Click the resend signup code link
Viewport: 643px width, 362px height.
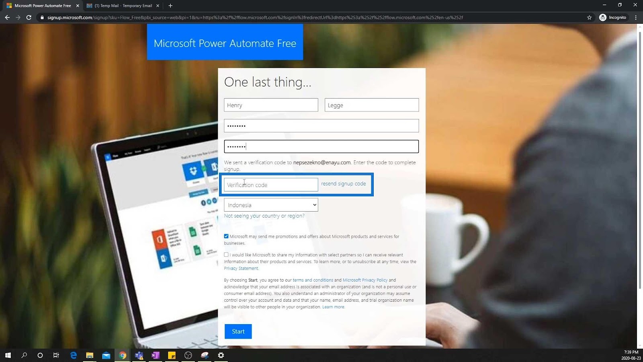344,183
